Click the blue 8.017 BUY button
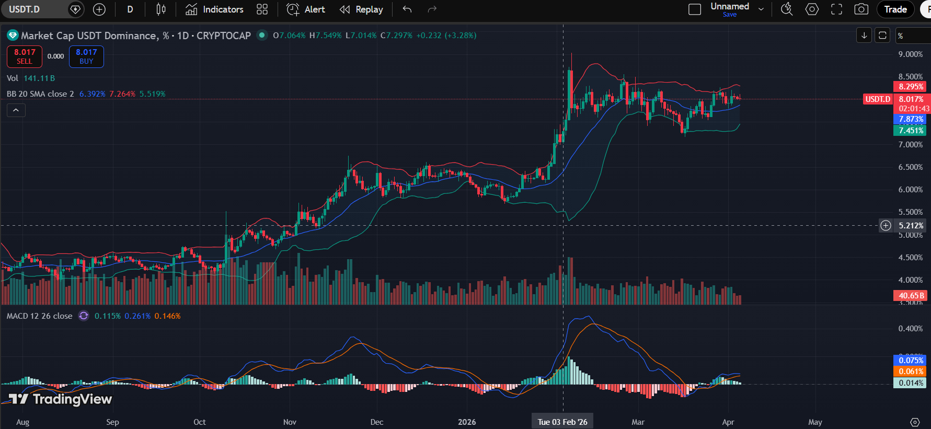931x429 pixels. (x=86, y=56)
